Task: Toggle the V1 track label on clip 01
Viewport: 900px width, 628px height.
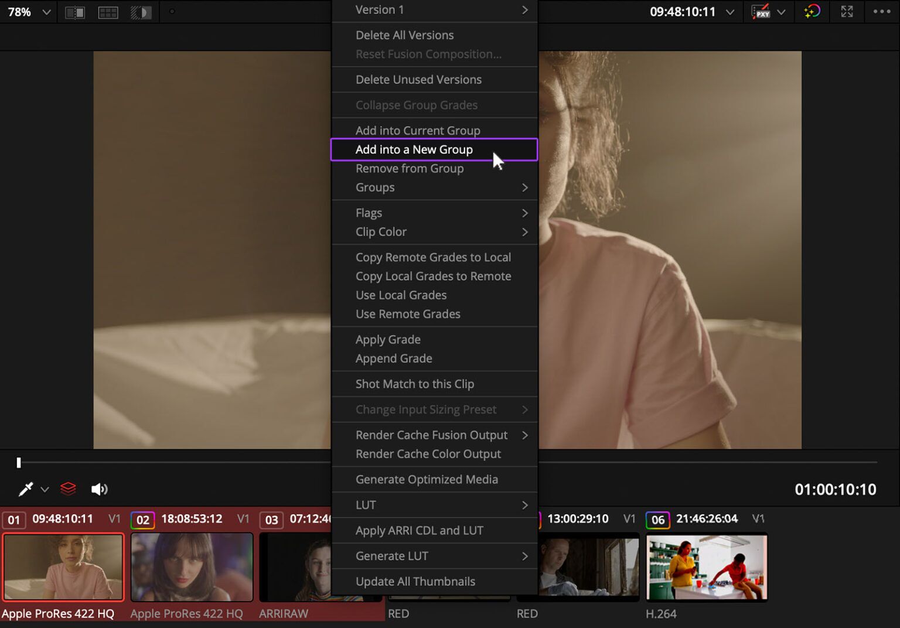Action: coord(114,519)
